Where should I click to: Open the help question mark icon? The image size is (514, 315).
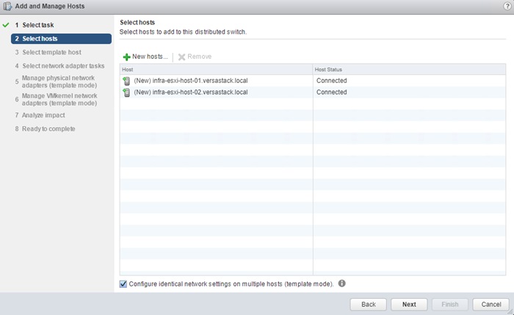(x=507, y=6)
